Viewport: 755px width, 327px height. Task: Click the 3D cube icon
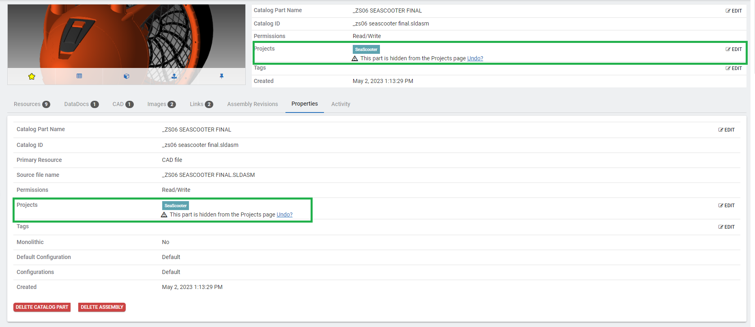tap(127, 76)
